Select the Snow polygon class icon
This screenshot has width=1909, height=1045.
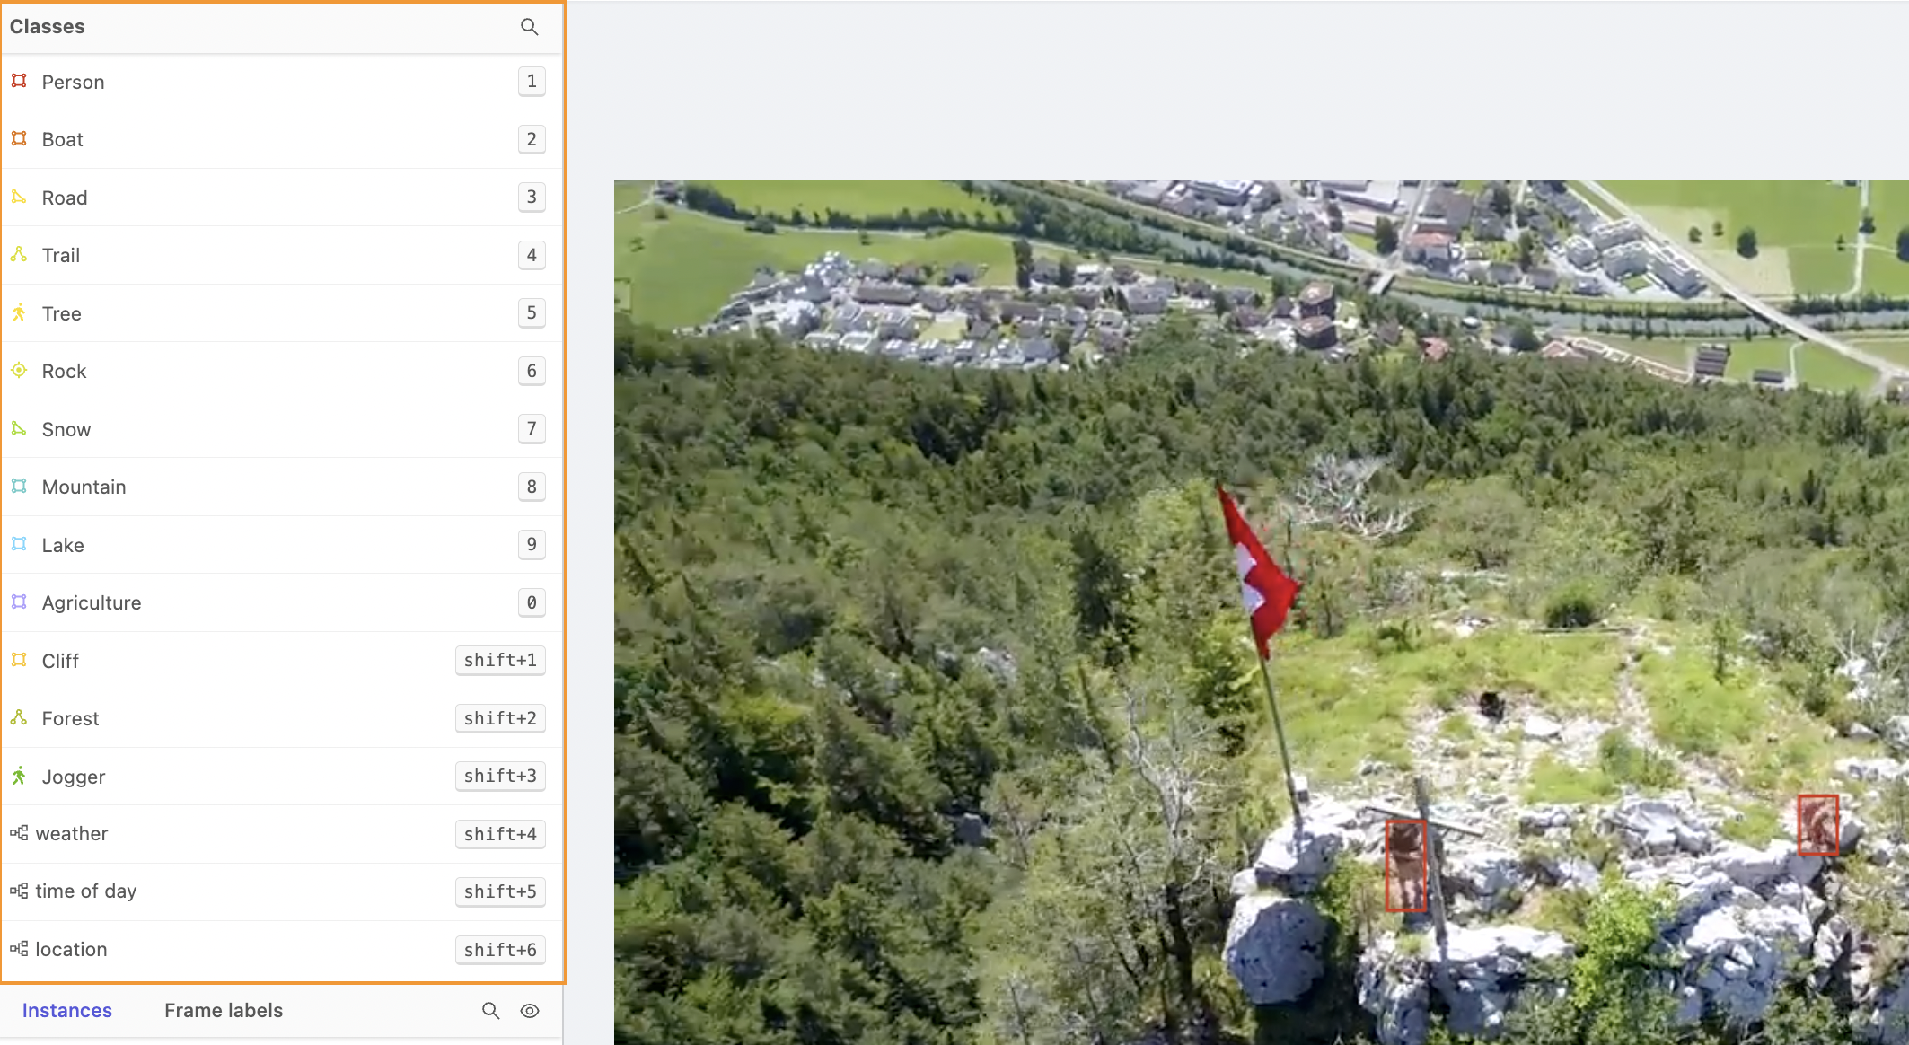(x=19, y=428)
